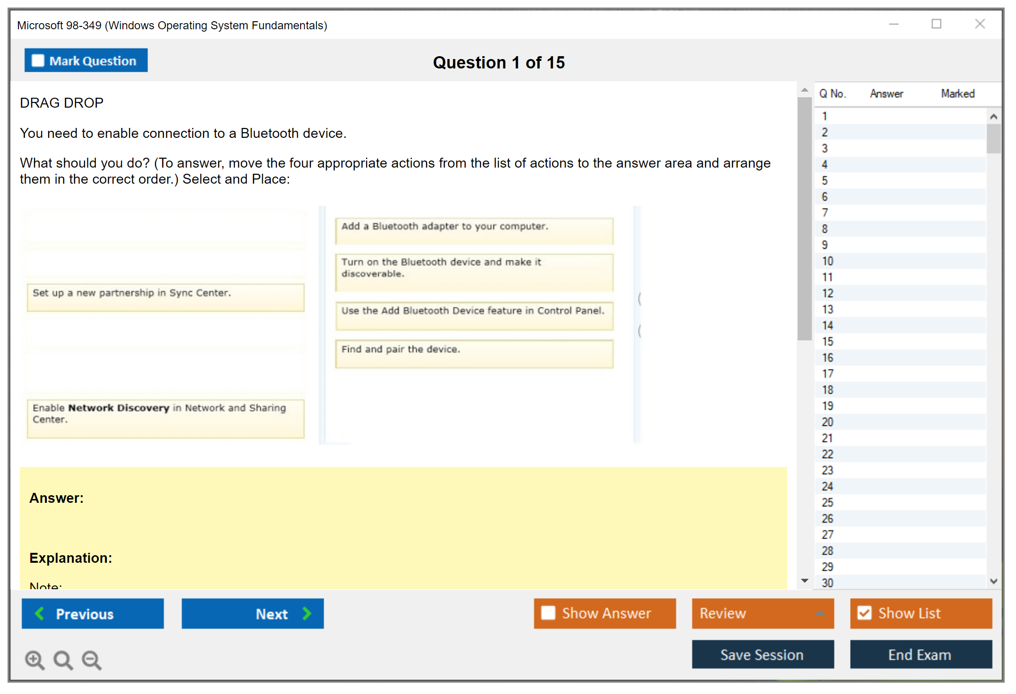Select question 22 in the list
Image resolution: width=1016 pixels, height=694 pixels.
point(827,454)
